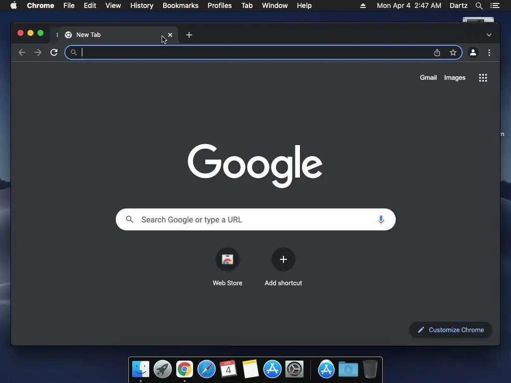Open the View menu
This screenshot has width=511, height=383.
[113, 5]
